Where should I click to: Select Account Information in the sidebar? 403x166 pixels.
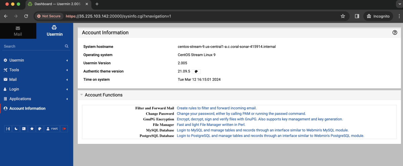click(36, 108)
